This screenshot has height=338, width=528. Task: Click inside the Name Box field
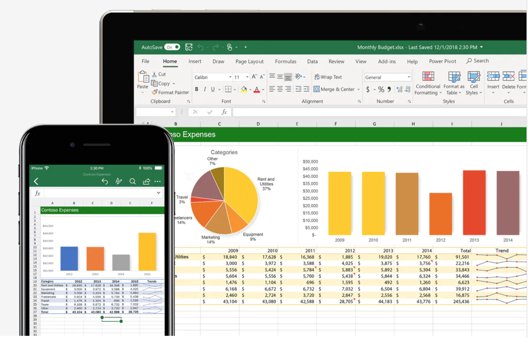coord(153,112)
